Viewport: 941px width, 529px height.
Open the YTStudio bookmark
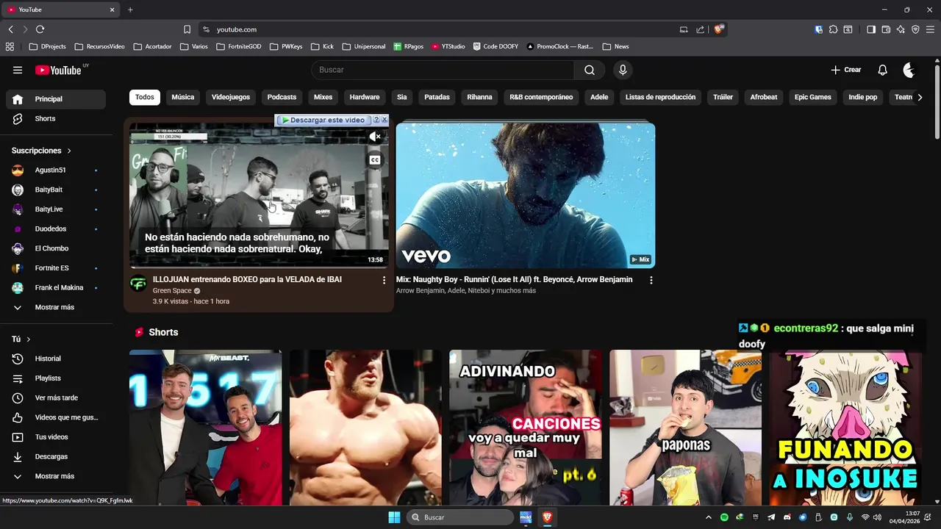(x=448, y=46)
